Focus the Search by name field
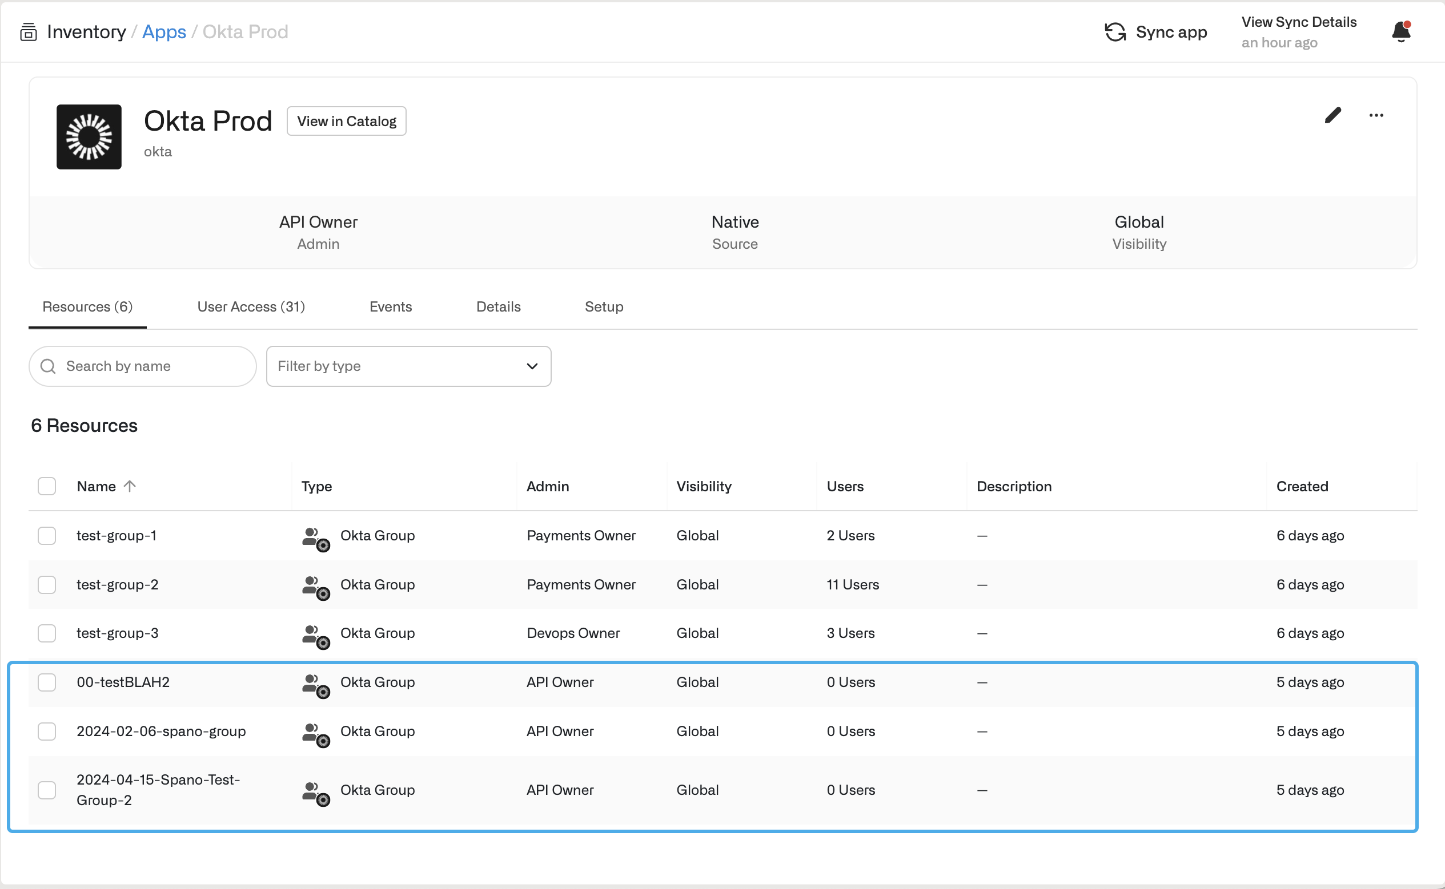Screen dimensions: 1445x889 tap(154, 366)
